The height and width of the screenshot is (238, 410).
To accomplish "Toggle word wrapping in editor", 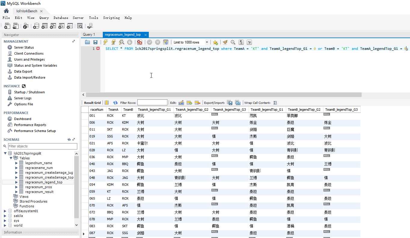I will click(249, 42).
